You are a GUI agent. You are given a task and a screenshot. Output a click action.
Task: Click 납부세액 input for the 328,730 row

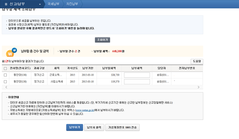[137, 75]
